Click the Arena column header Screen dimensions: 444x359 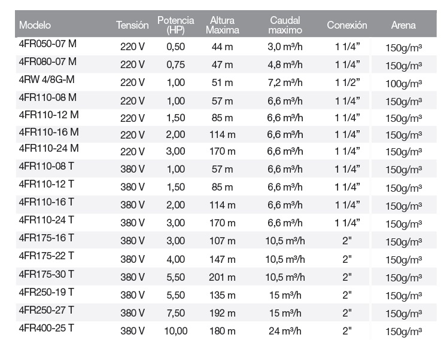(x=403, y=25)
